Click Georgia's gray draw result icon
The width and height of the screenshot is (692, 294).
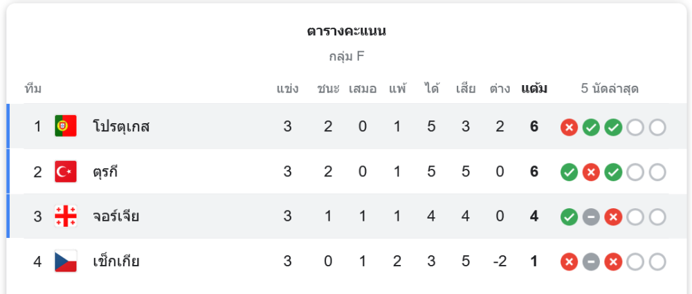tap(591, 217)
